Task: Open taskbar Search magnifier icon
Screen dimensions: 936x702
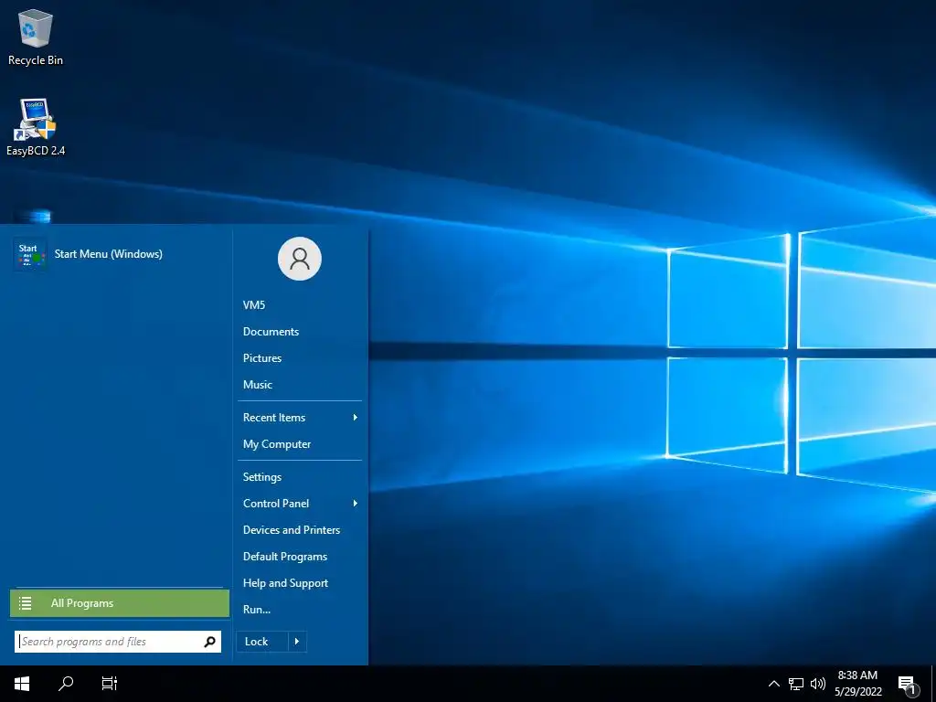Action: [66, 684]
